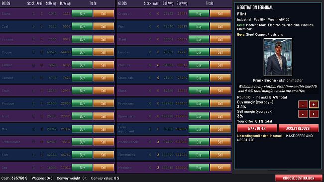Buy Produce
This screenshot has height=182, width=324.
pos(82,103)
